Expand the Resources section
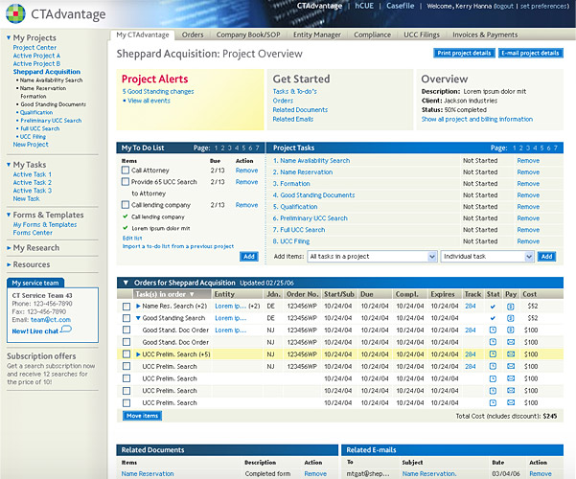 (9, 264)
